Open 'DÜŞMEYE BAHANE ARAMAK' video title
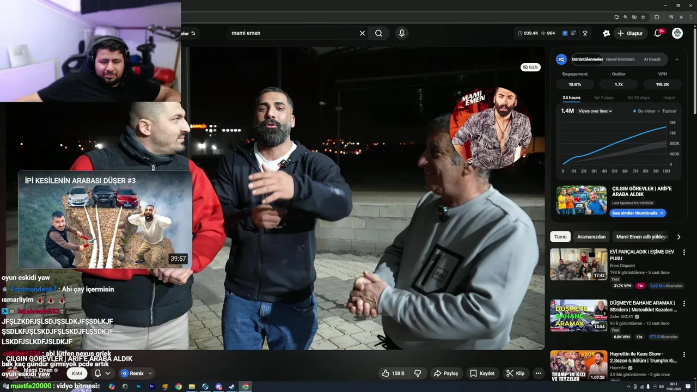The image size is (697, 392). click(643, 306)
